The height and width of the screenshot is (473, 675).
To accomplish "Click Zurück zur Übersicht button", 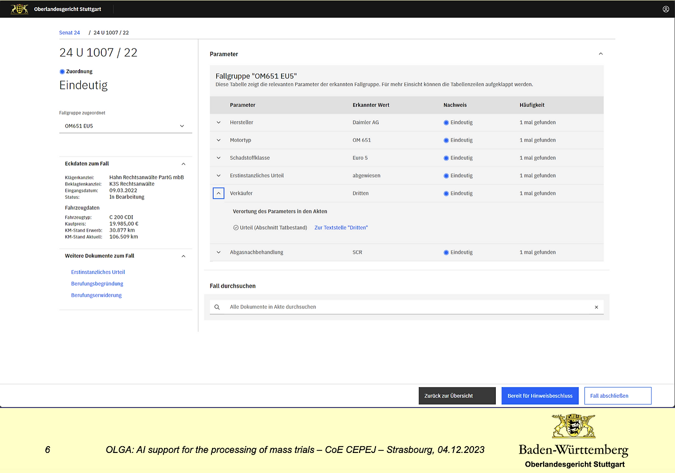I will point(457,396).
